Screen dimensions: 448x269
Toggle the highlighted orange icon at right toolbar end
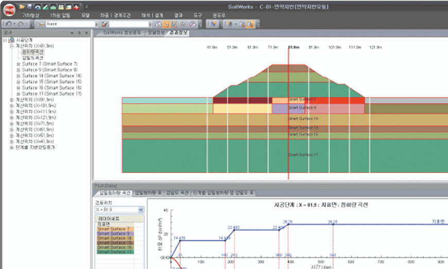(x=250, y=24)
